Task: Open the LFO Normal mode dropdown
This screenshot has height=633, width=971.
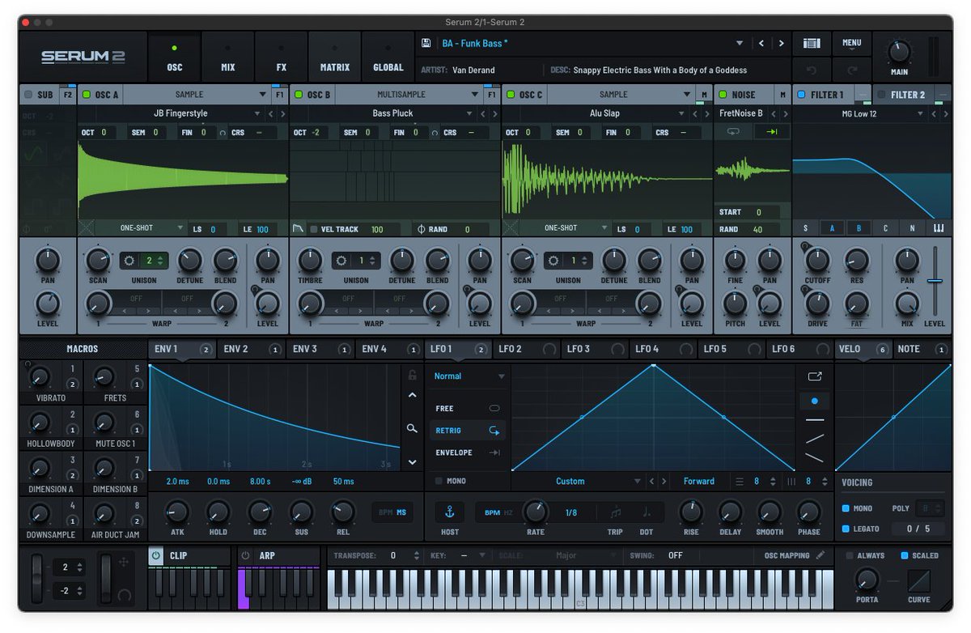Action: point(469,376)
